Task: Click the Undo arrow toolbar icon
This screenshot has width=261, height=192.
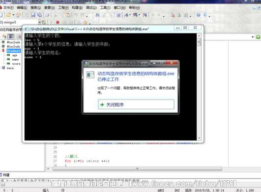Action: (76, 15)
